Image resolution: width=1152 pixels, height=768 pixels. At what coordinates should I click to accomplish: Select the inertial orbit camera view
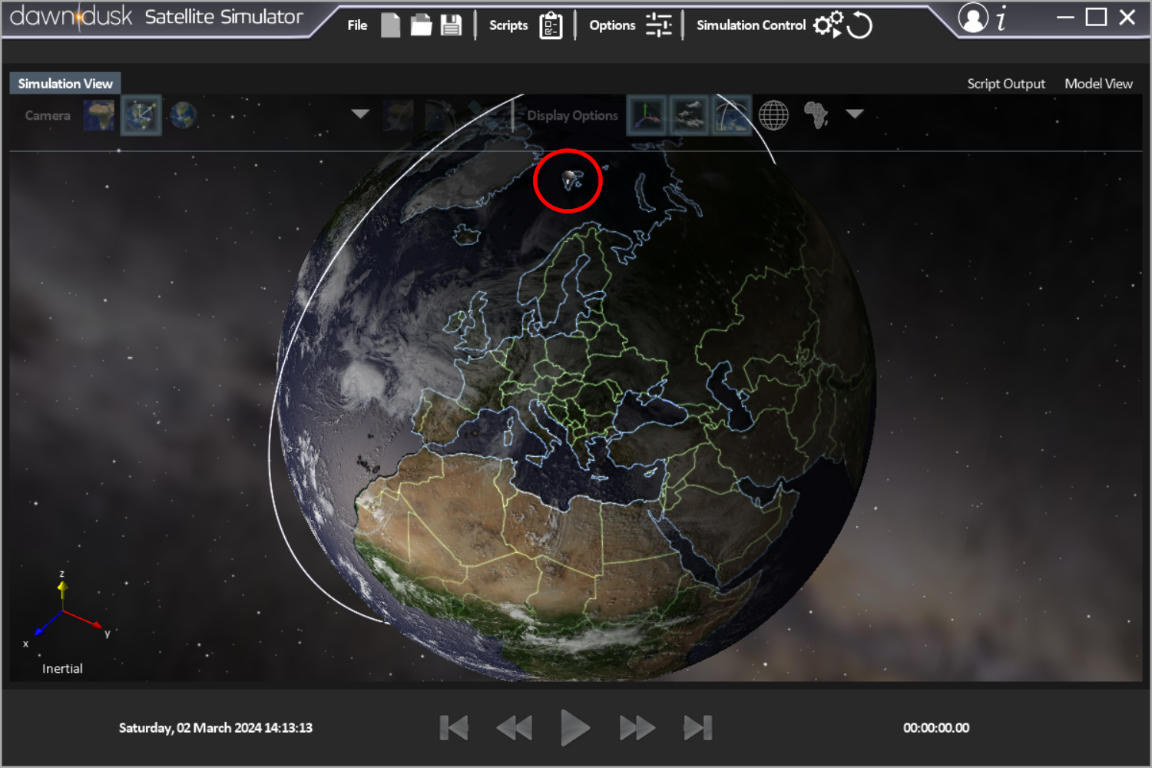coord(141,115)
